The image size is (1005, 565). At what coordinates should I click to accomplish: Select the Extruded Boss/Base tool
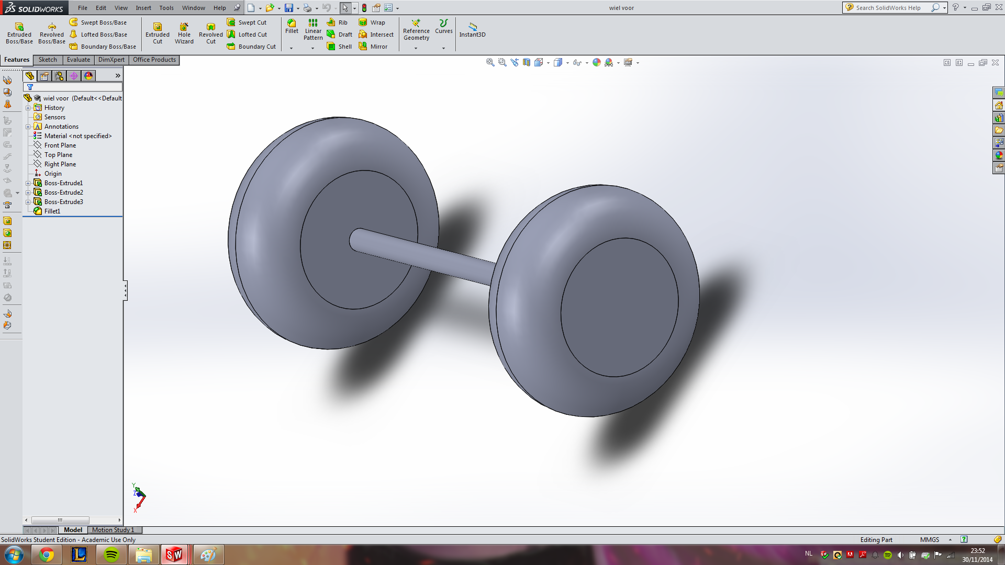19,32
